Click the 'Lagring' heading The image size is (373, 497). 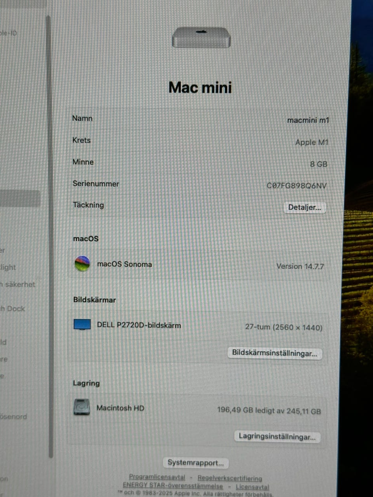(86, 383)
